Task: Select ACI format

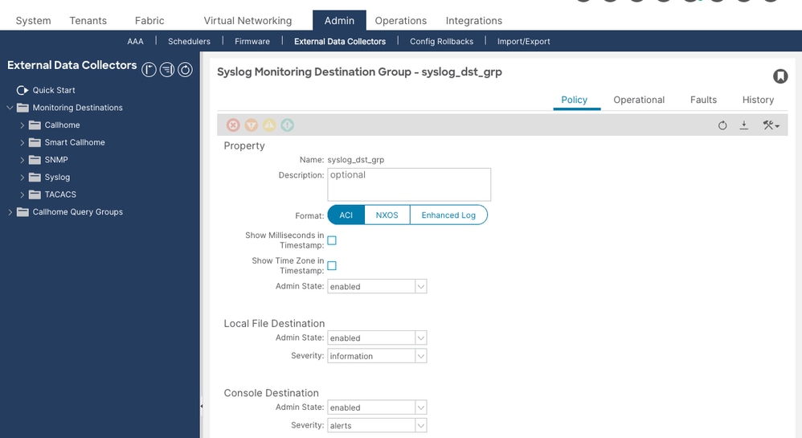Action: tap(346, 215)
